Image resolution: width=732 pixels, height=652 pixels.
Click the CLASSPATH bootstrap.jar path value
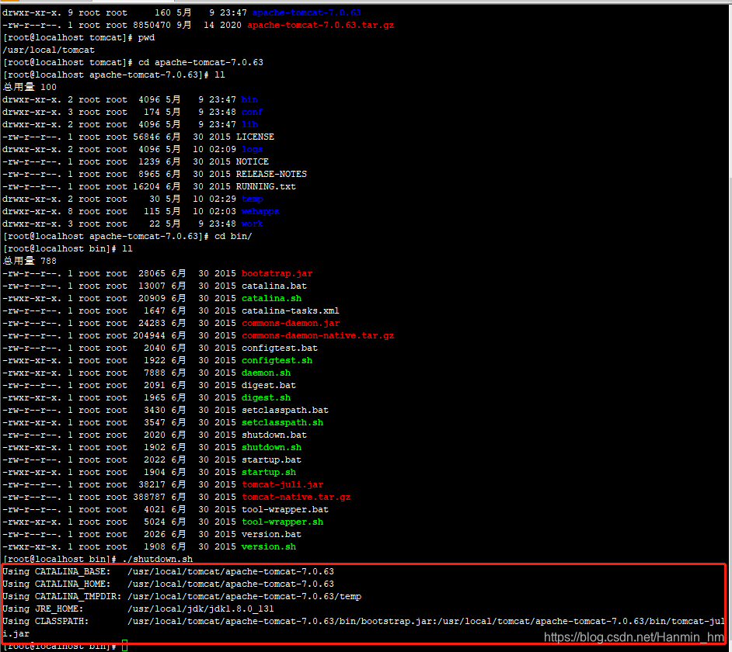pyautogui.click(x=426, y=622)
